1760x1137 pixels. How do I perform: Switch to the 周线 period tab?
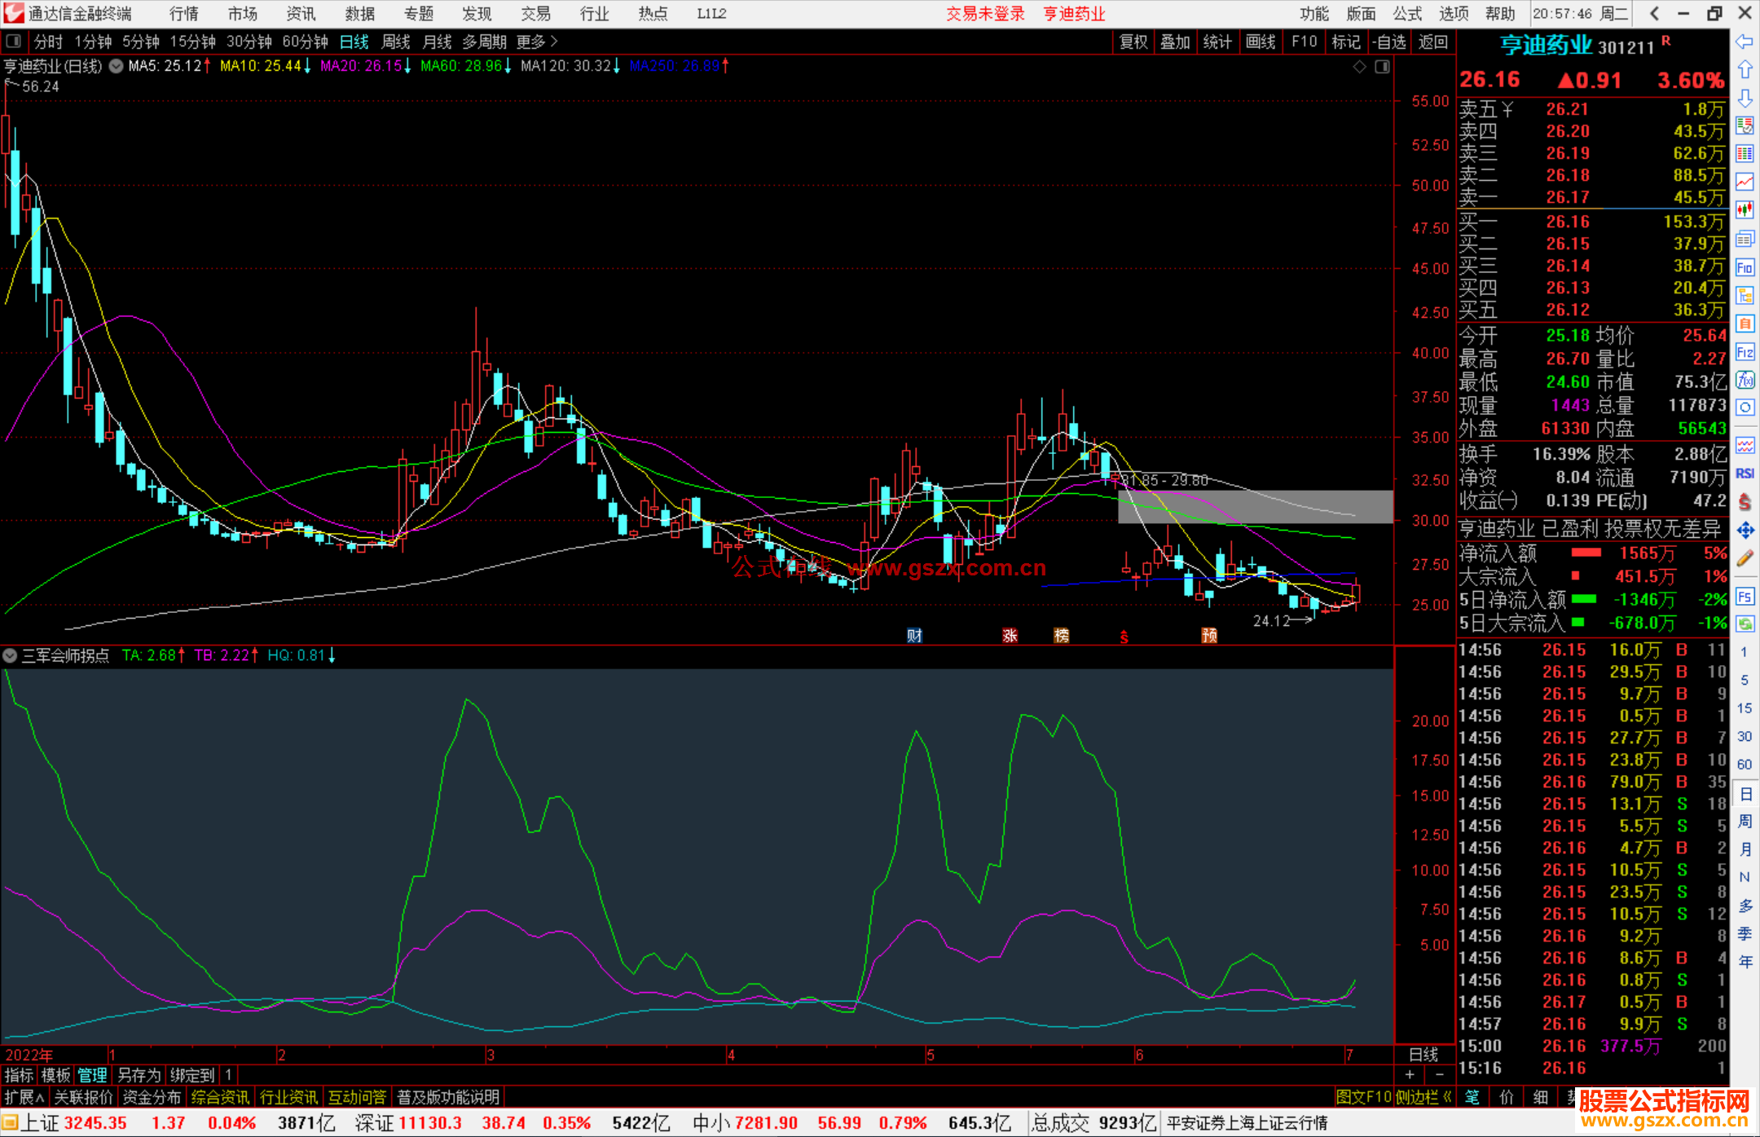point(396,42)
